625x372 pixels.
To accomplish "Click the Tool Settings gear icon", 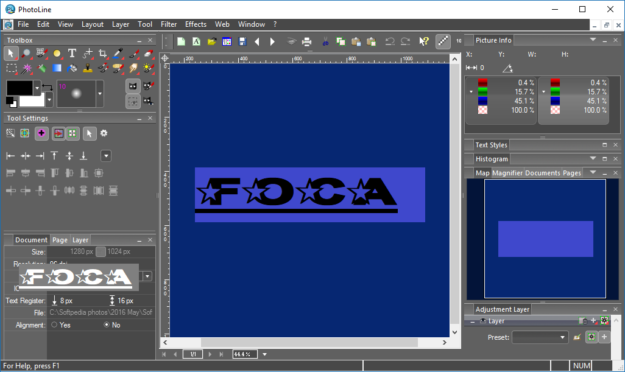I will pos(104,133).
